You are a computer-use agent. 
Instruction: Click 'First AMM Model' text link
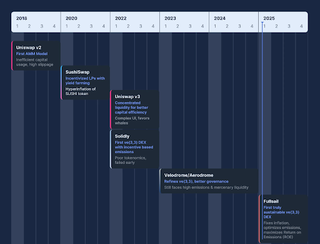[x=32, y=54]
